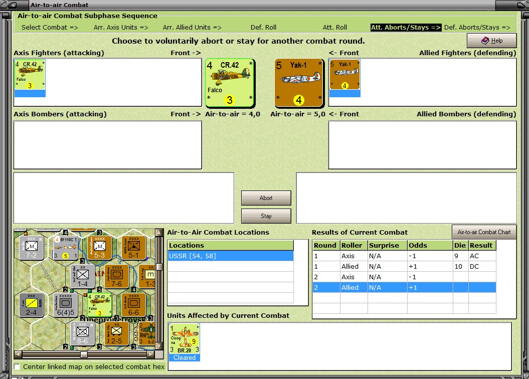Click the 5-1 brown unit counter on map
The height and width of the screenshot is (379, 529).
[133, 248]
